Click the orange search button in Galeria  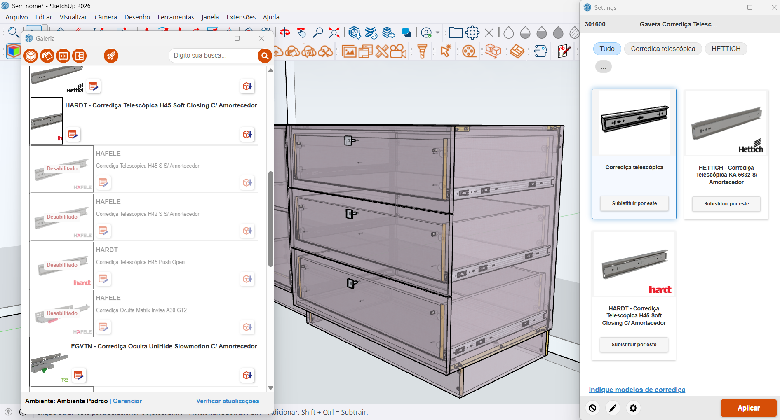(x=264, y=56)
